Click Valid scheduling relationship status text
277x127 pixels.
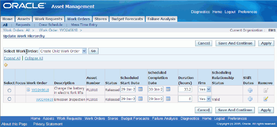216,99
